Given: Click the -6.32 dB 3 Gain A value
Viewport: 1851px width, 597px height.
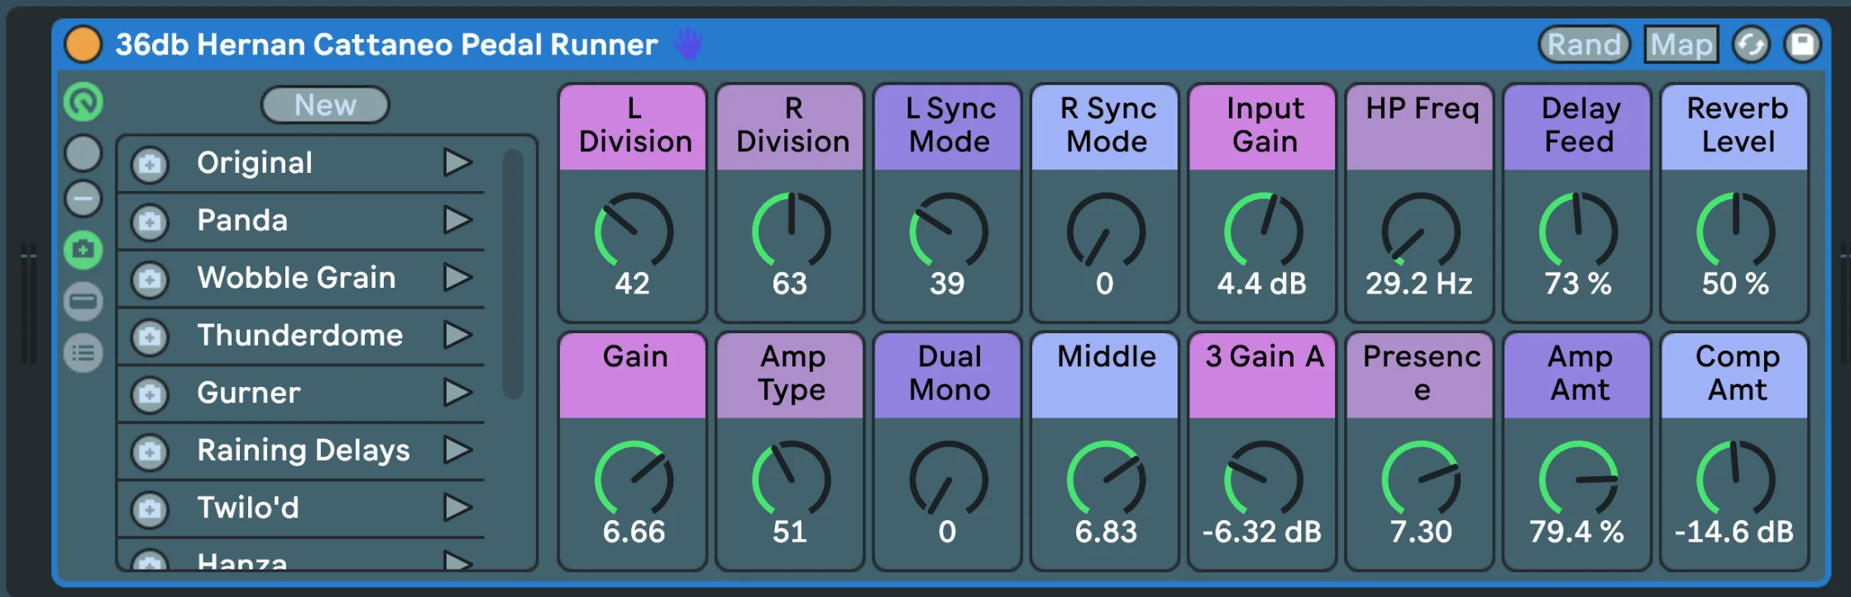Looking at the screenshot, I should [1262, 532].
